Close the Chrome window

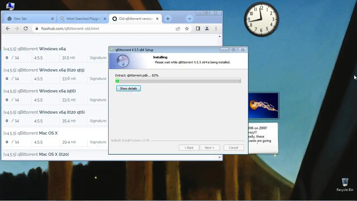(x=216, y=13)
